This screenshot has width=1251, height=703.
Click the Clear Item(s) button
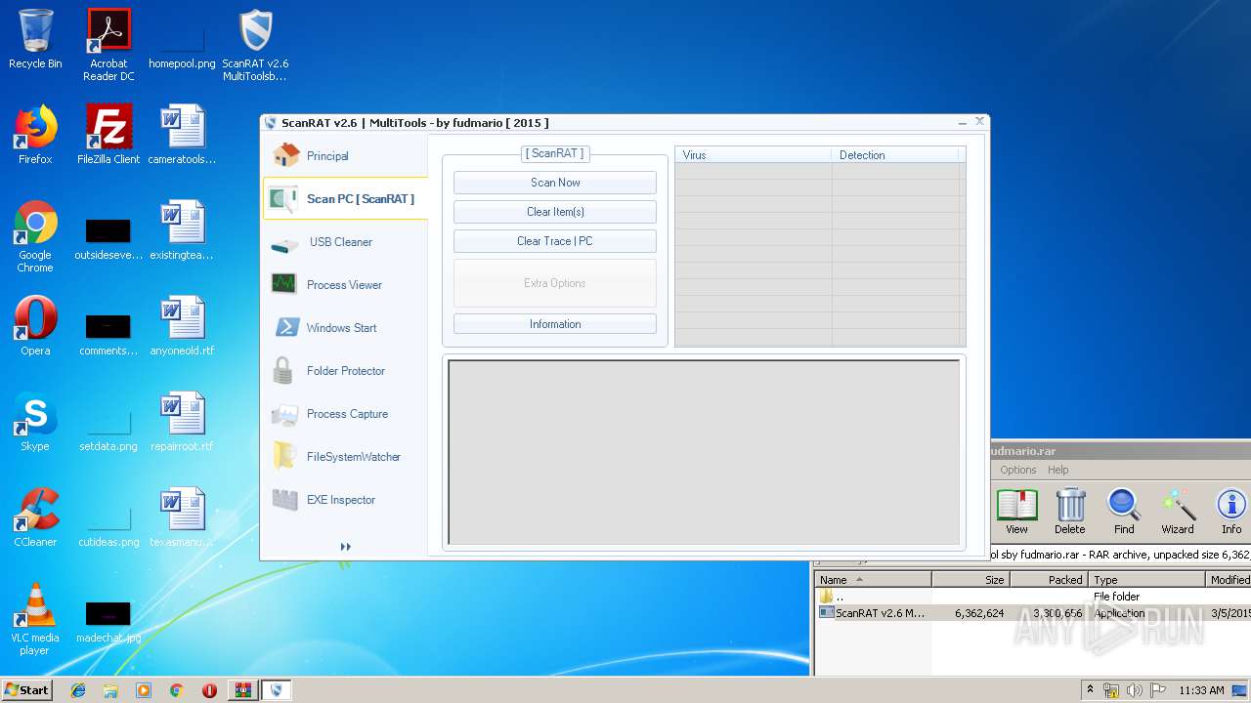coord(555,212)
